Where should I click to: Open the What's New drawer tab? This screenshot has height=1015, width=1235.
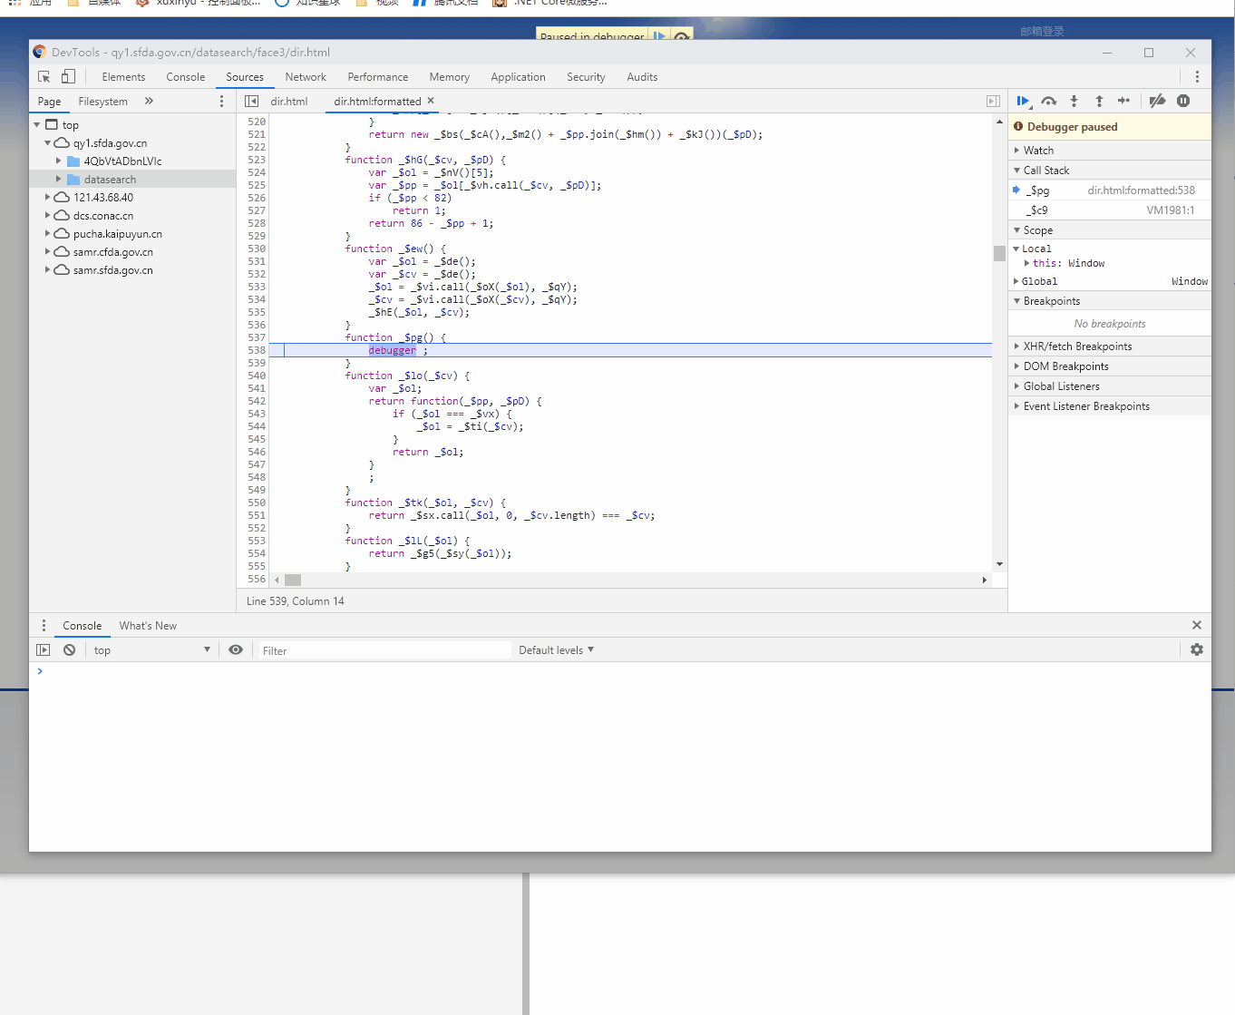(x=148, y=626)
